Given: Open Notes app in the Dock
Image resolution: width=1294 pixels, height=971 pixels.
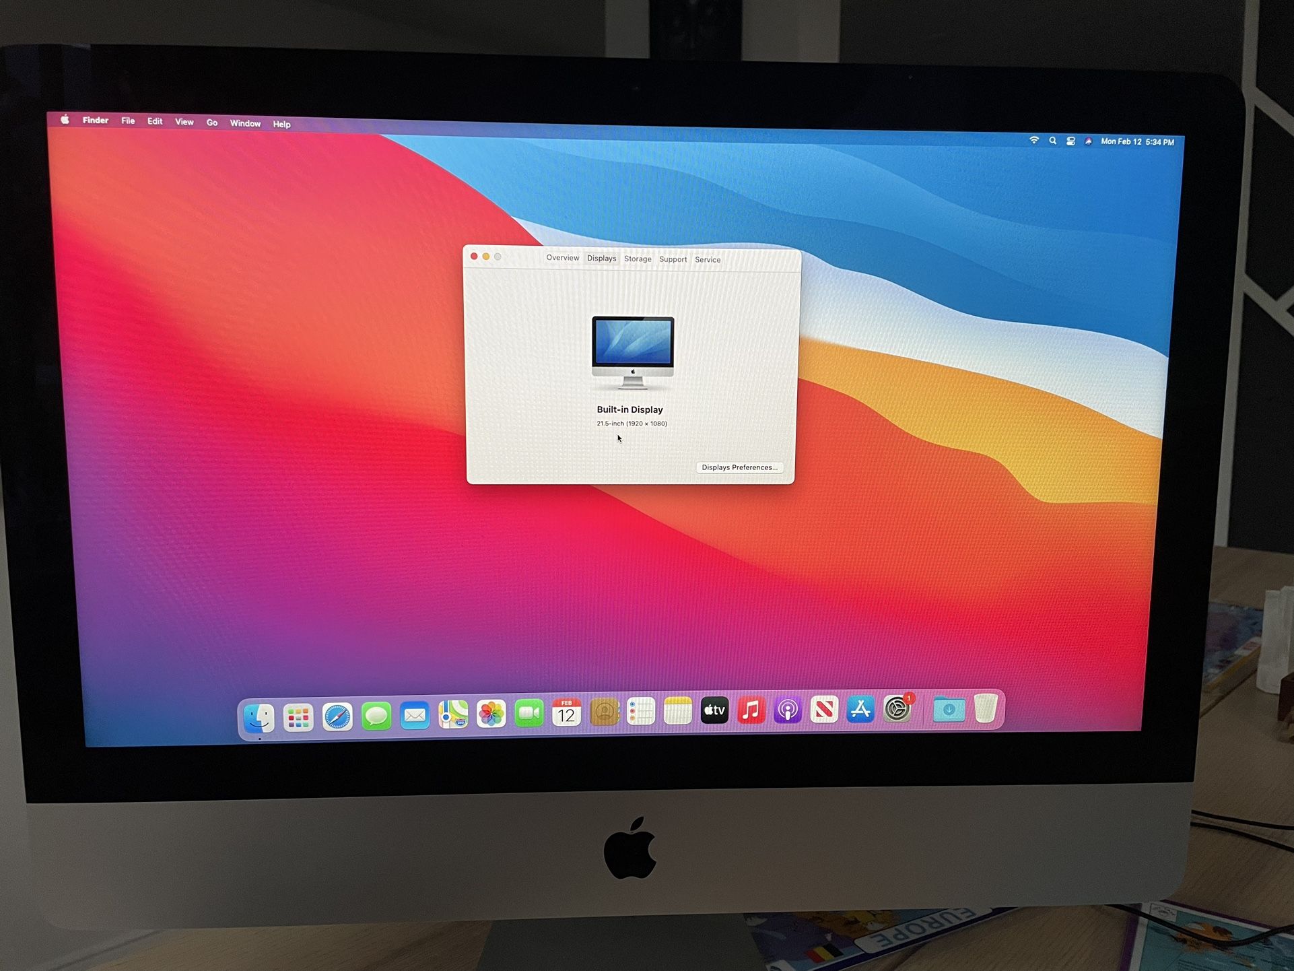Looking at the screenshot, I should click(678, 710).
